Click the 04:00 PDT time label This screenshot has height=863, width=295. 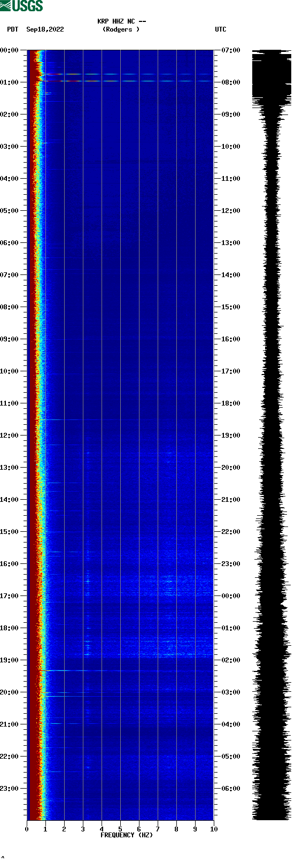[10, 179]
